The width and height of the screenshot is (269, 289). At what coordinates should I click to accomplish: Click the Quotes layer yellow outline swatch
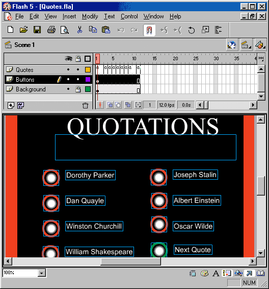click(x=88, y=69)
